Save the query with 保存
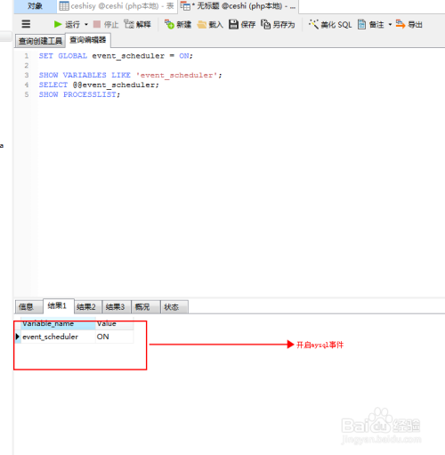This screenshot has width=445, height=455. click(242, 24)
